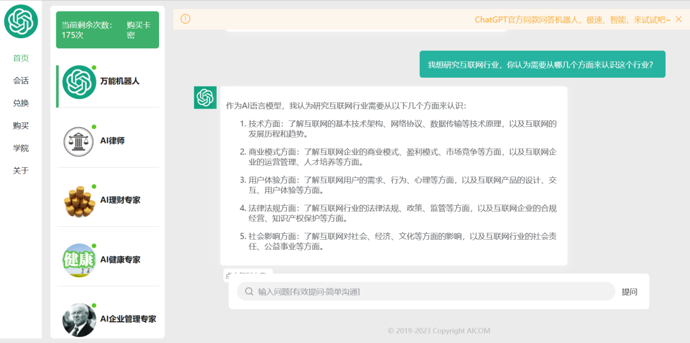Screen dimensions: 690x343
Task: Choose the AI健康专家 bot name
Action: [x=120, y=259]
